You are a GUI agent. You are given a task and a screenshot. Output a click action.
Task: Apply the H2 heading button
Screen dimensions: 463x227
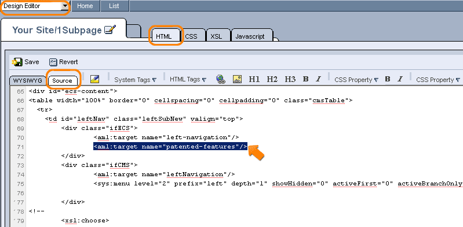click(272, 79)
